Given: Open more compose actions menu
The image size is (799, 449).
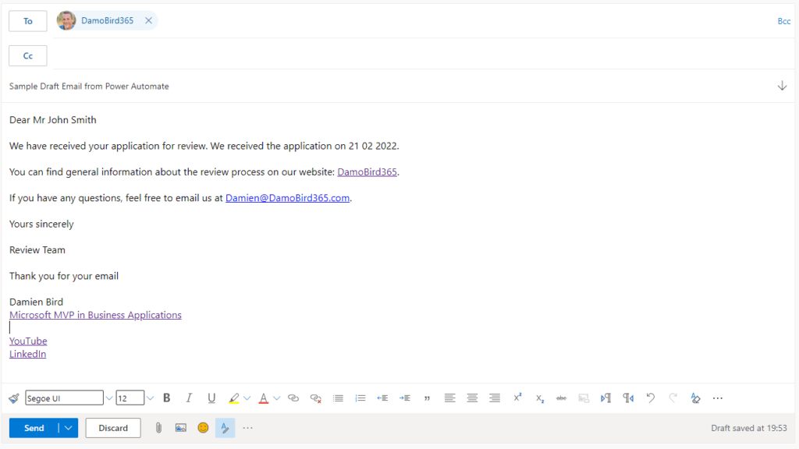Looking at the screenshot, I should click(247, 427).
